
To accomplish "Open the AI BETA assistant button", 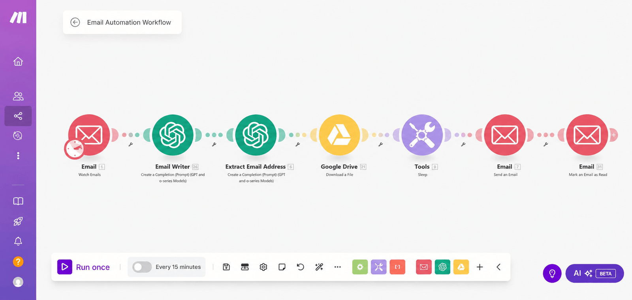I will coord(594,273).
